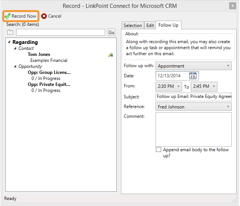This screenshot has height=206, width=240.
Task: Select the Follow Up tab
Action: click(168, 25)
